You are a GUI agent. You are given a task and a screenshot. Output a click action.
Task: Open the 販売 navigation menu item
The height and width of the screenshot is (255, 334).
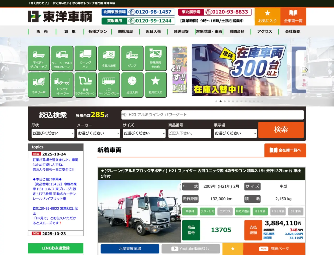click(x=42, y=32)
